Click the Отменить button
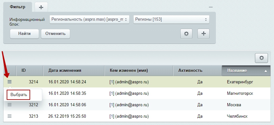The width and height of the screenshot is (274, 125). click(55, 34)
